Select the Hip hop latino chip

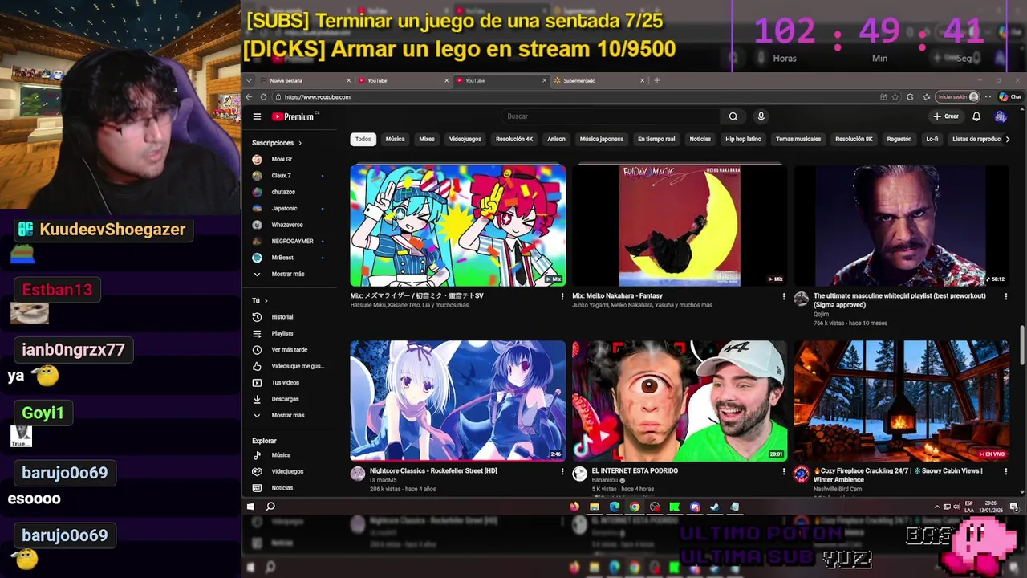(x=743, y=139)
